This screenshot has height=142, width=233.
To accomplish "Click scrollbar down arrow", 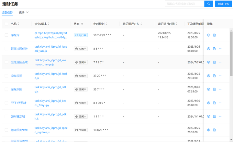I will [x=231, y=140].
